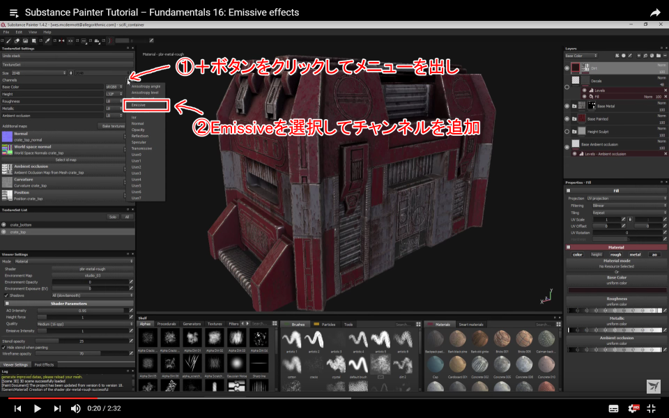This screenshot has width=669, height=418.
Task: Hide the Base Ambient occlusion layer
Action: [x=567, y=147]
